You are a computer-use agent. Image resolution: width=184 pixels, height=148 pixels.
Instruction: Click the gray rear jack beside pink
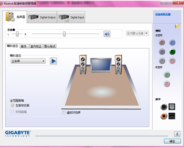162,61
